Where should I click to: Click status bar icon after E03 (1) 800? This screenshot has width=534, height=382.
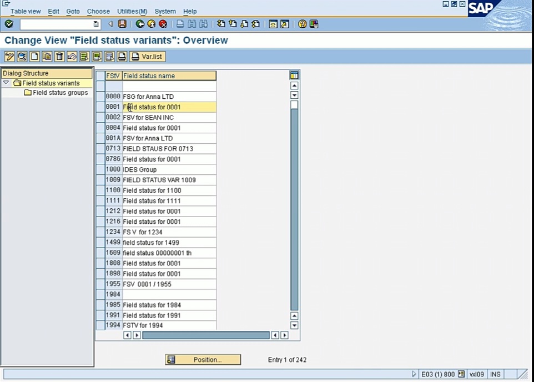461,374
